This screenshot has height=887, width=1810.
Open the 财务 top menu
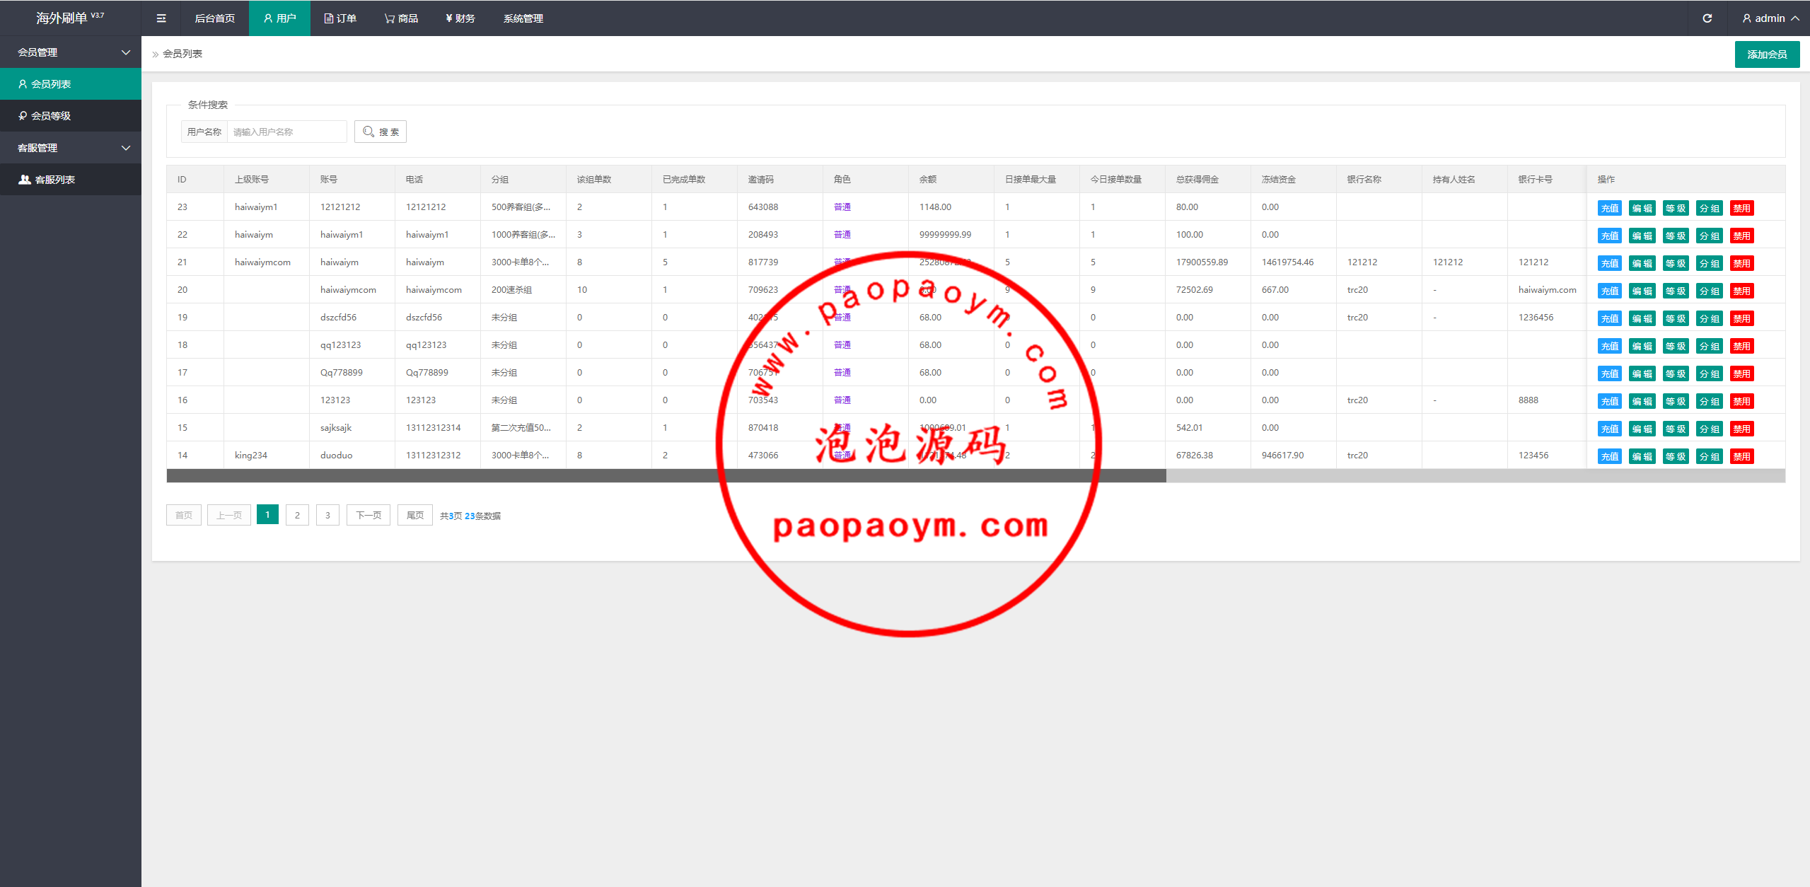(460, 18)
